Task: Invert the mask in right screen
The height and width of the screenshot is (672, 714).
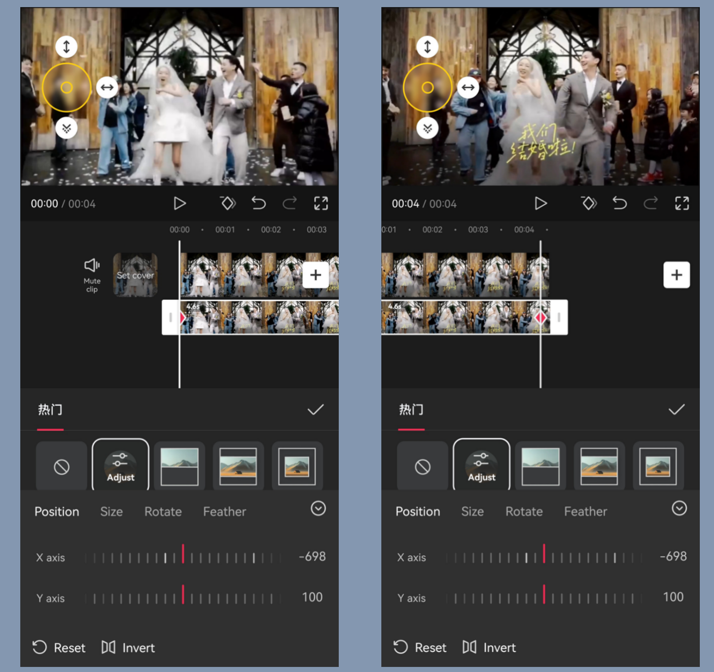Action: (x=489, y=648)
